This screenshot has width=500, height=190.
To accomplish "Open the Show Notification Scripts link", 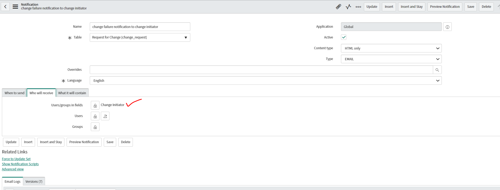I will (20, 164).
